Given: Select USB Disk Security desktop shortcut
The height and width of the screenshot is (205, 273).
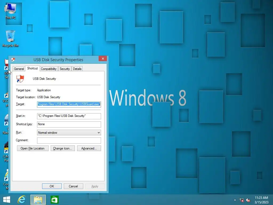Looking at the screenshot, I should coord(6,69).
